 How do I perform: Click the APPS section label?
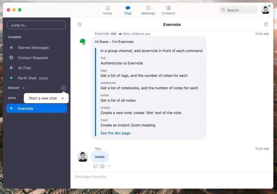[x=12, y=98]
